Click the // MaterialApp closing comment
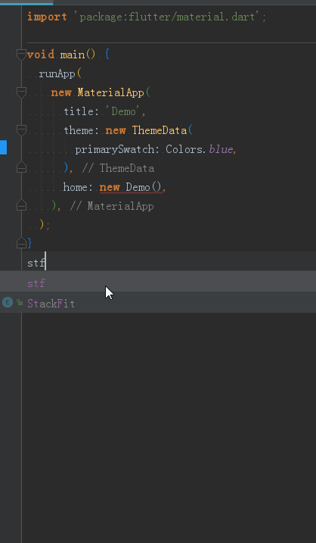This screenshot has width=316, height=543. (x=112, y=207)
